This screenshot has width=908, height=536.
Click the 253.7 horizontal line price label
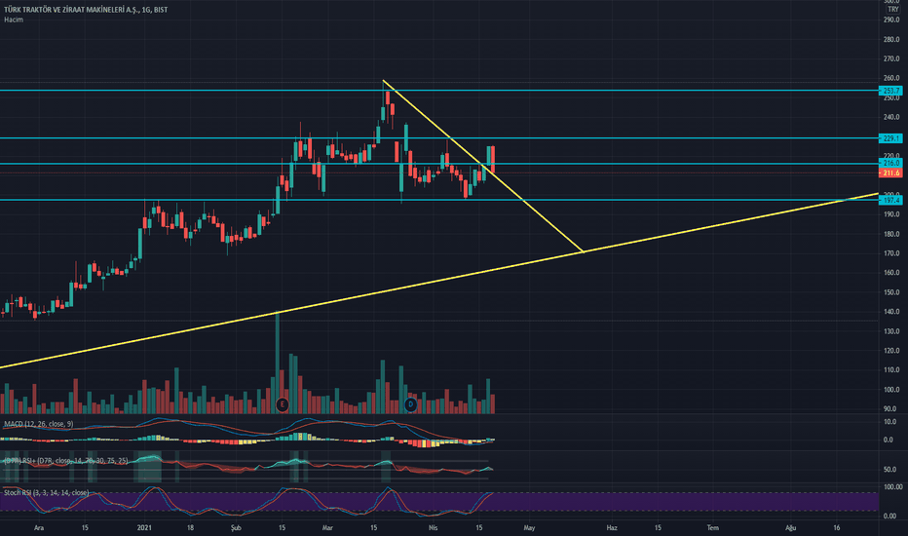[890, 91]
